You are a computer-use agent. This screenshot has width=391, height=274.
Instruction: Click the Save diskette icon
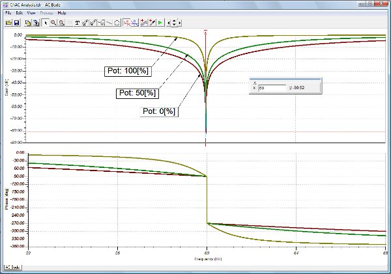tap(16, 22)
